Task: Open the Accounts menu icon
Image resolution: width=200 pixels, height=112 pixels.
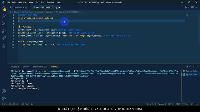Action: pyautogui.click(x=4, y=91)
